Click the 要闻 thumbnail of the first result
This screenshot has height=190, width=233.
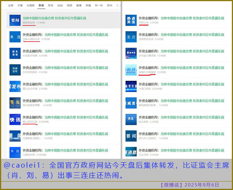(x=15, y=20)
